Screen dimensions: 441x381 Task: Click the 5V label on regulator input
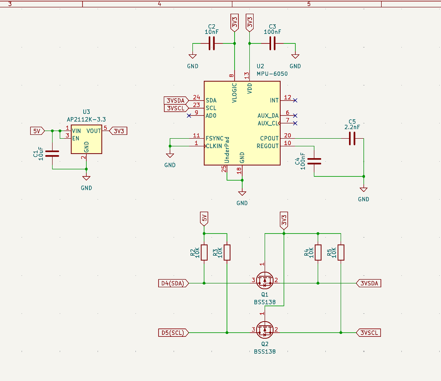37,131
